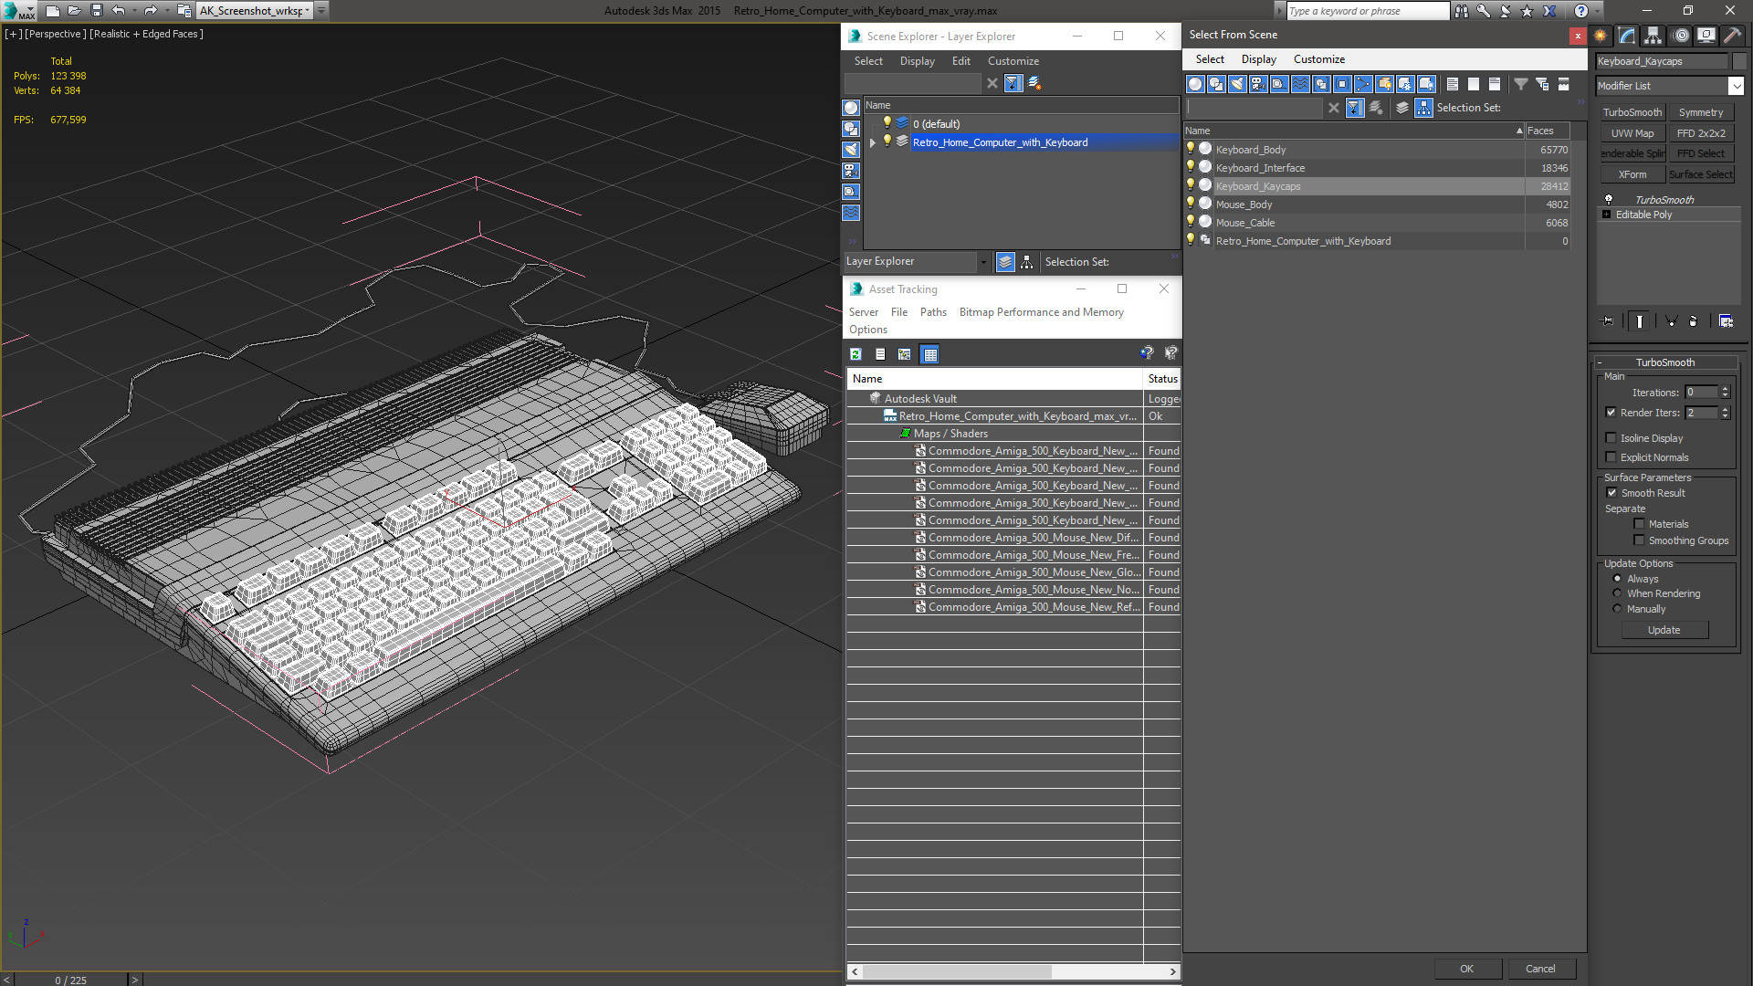Enable Explicit Normals checkbox
This screenshot has width=1753, height=986.
tap(1611, 457)
